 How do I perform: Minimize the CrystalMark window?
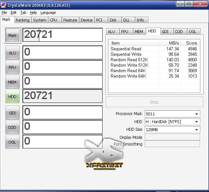coord(180,4)
